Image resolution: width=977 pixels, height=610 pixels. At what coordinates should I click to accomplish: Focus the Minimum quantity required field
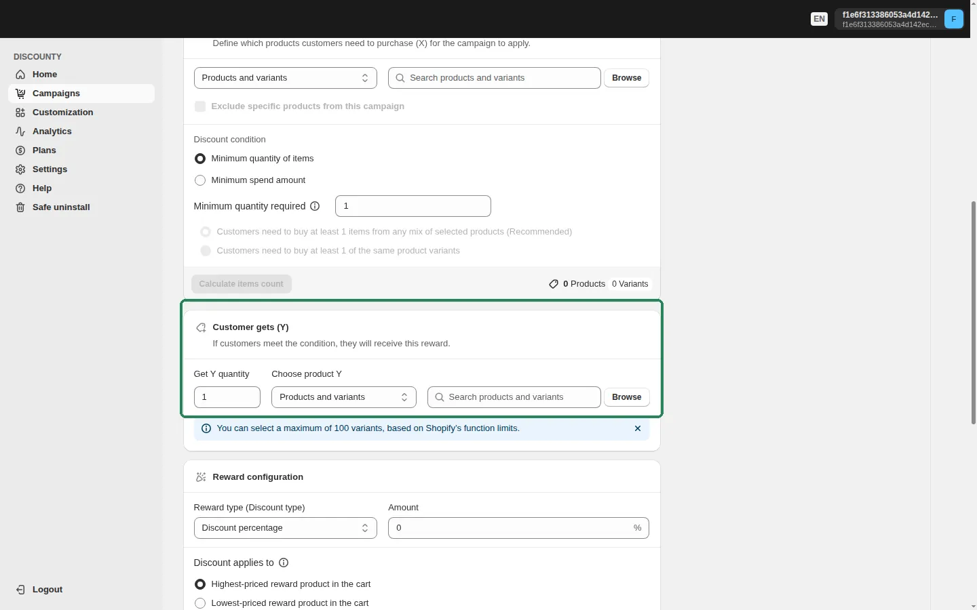click(x=413, y=206)
